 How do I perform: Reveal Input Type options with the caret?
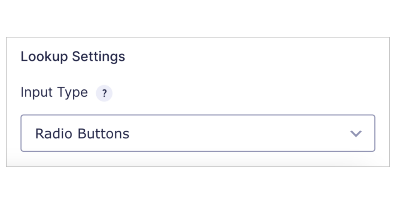coord(355,134)
